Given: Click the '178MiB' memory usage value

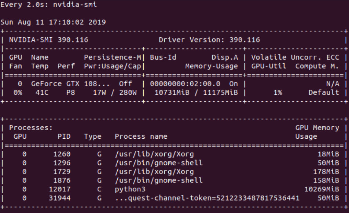Looking at the screenshot, I should point(326,172).
